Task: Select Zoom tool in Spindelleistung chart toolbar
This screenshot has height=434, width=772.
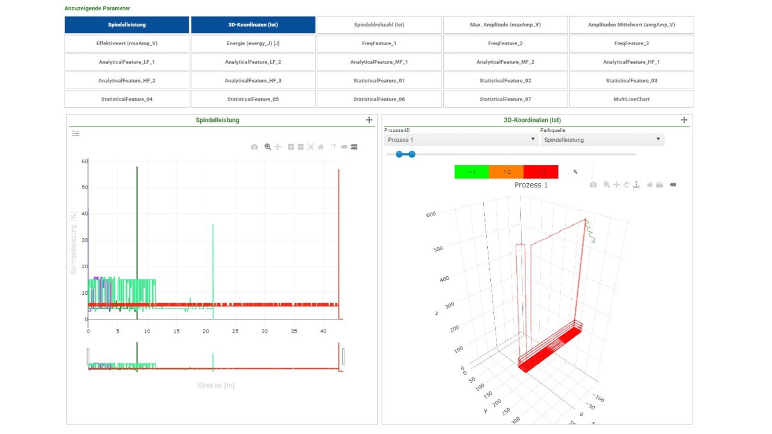Action: coord(268,147)
